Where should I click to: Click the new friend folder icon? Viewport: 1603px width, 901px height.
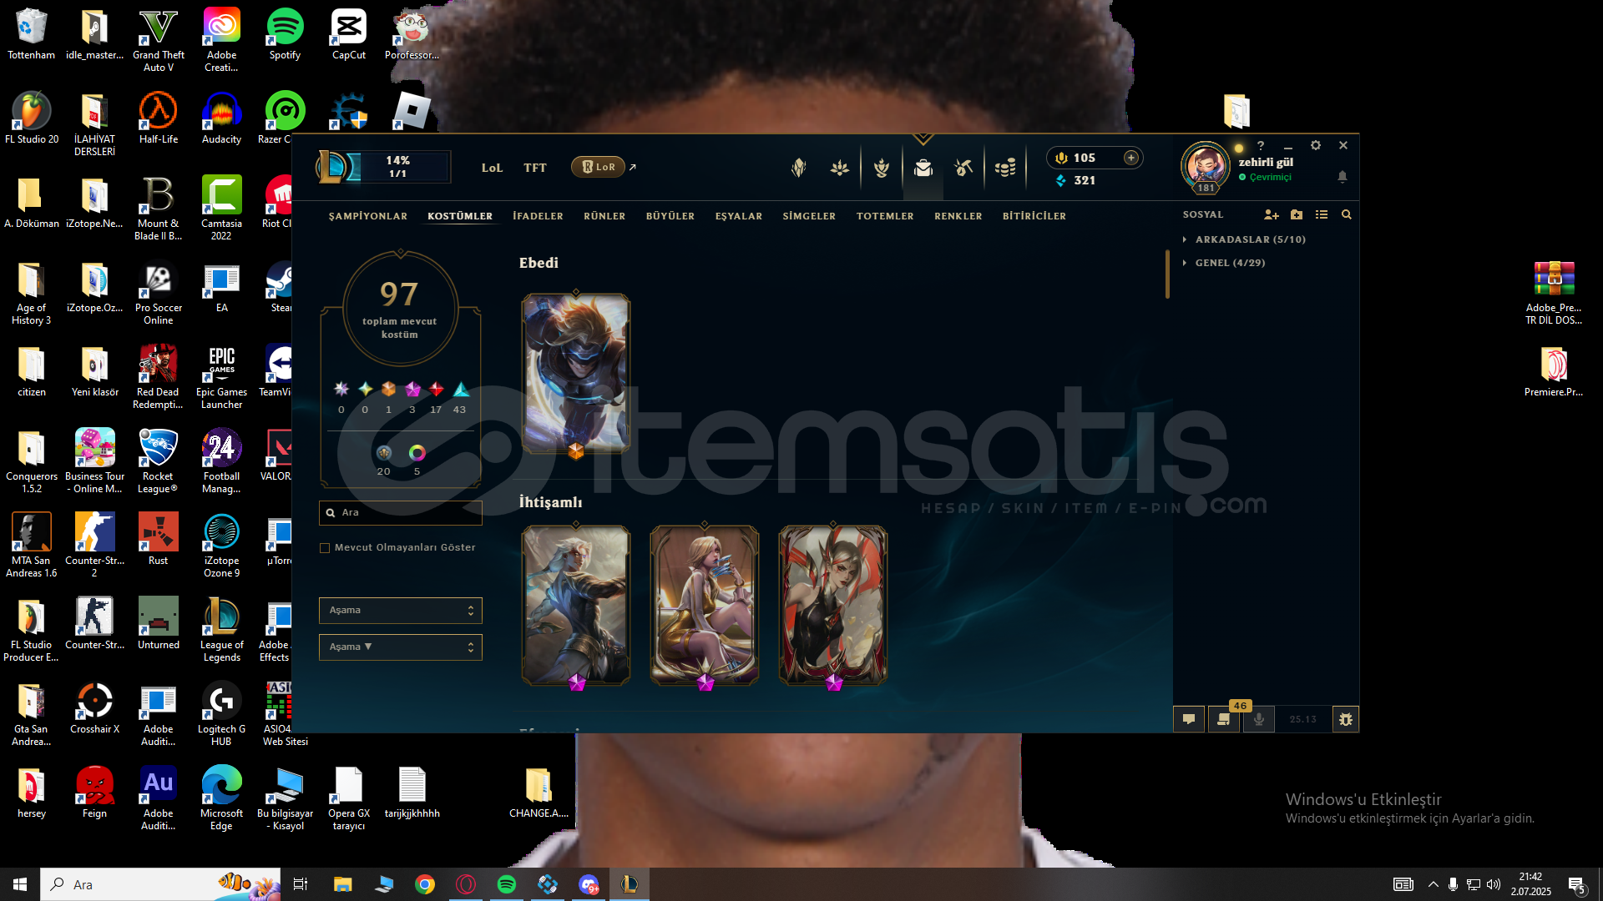[1297, 215]
